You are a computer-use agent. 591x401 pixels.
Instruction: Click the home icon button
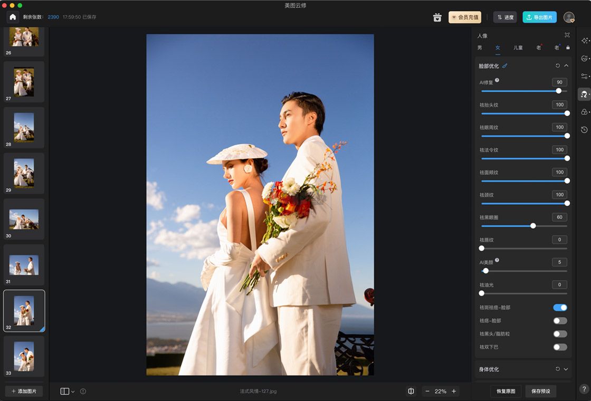point(13,17)
